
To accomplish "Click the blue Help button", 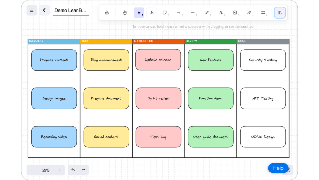I will [x=278, y=168].
